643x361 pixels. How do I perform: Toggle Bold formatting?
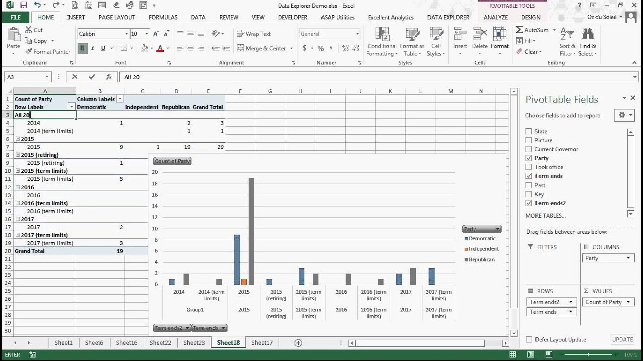83,48
